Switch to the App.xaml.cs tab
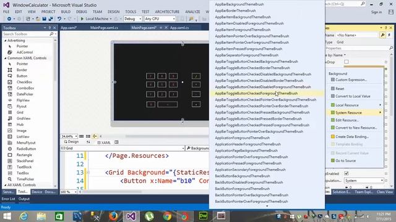 179,28
